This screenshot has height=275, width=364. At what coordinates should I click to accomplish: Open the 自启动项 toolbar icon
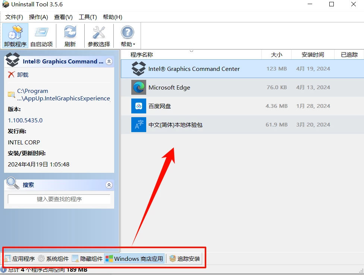pyautogui.click(x=41, y=32)
